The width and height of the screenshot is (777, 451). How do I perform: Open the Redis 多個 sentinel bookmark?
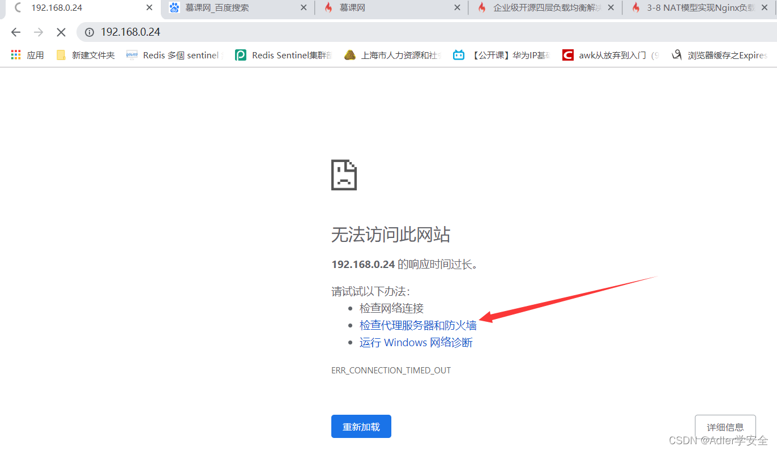[175, 55]
